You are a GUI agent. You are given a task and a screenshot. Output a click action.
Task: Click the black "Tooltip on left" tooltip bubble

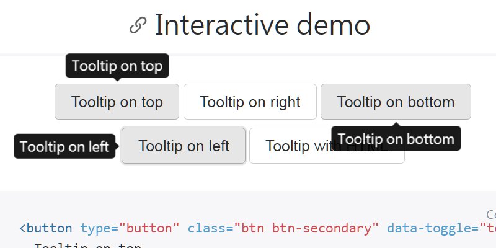tap(64, 146)
